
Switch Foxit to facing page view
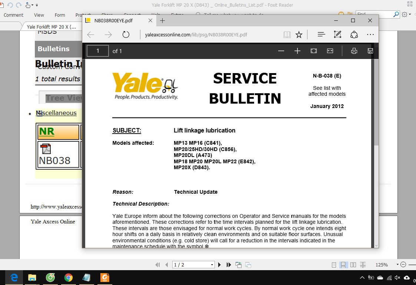point(353,265)
